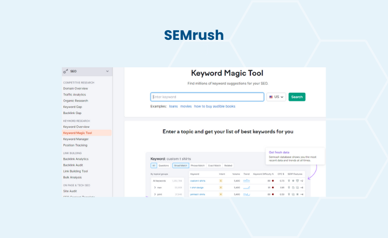Click the SEO key icon in sidebar
The width and height of the screenshot is (388, 238).
tap(66, 71)
